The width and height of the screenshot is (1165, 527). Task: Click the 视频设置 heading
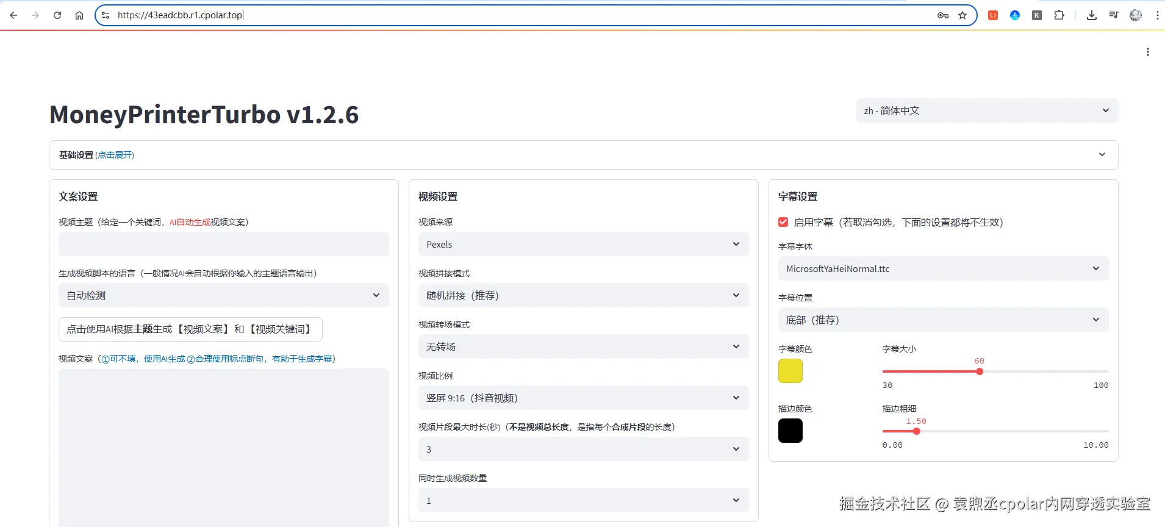pyautogui.click(x=438, y=196)
